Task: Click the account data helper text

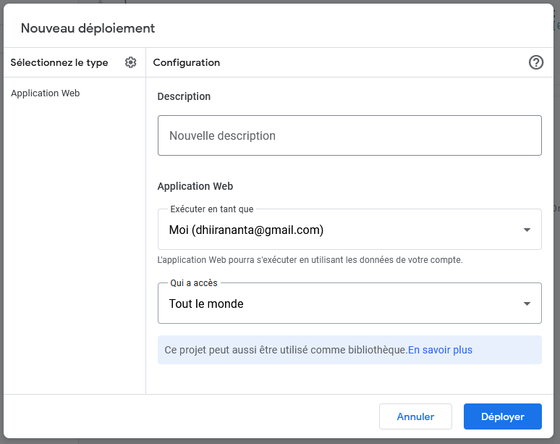Action: 310,259
